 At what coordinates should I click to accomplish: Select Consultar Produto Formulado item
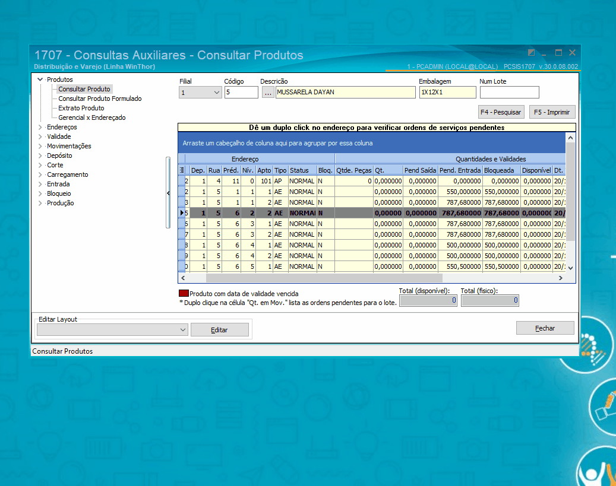(x=100, y=99)
